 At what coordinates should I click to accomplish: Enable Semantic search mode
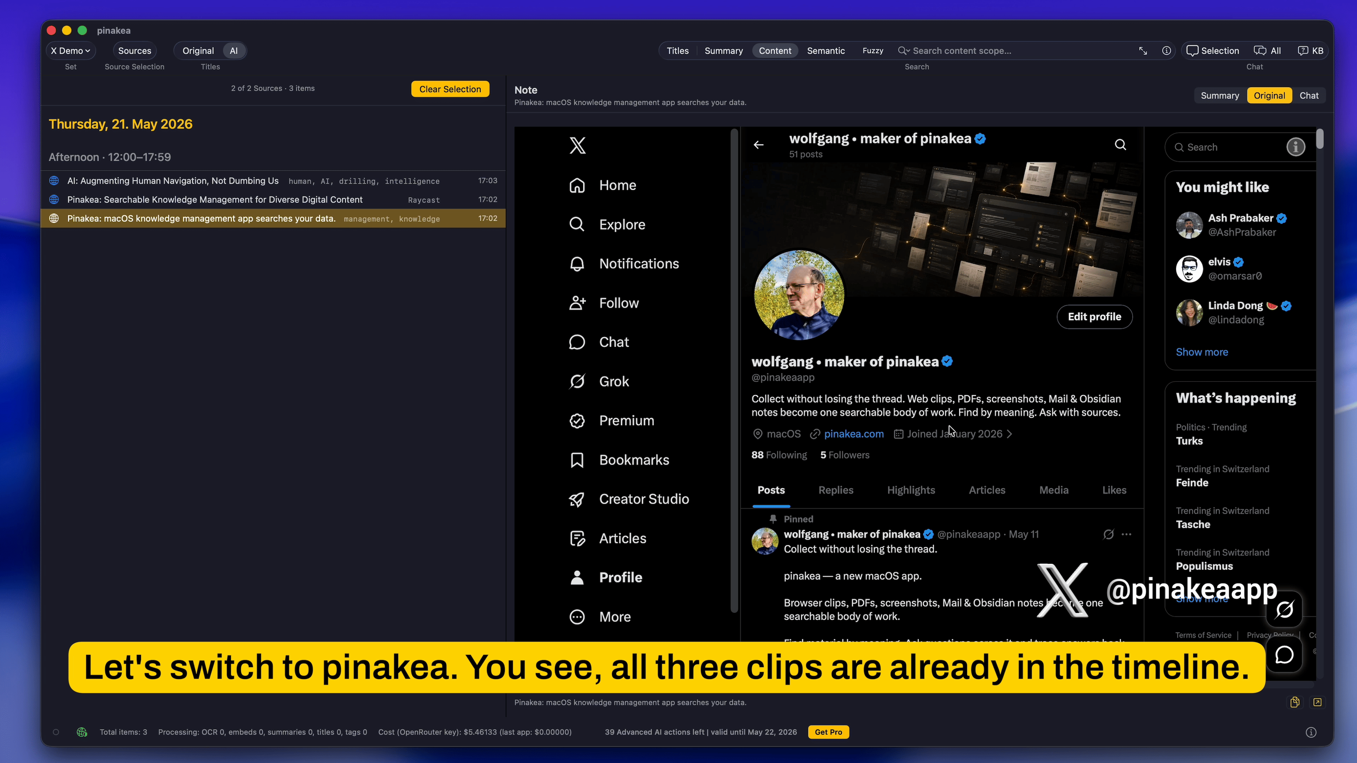826,51
